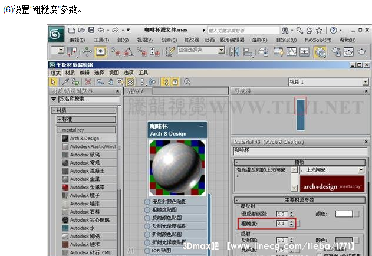372x256 pixels.
Task: Click the Undo arrow icon
Action: [101, 30]
